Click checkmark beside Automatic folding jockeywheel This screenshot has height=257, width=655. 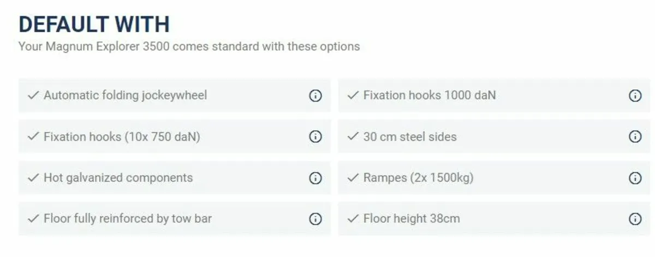tap(33, 95)
